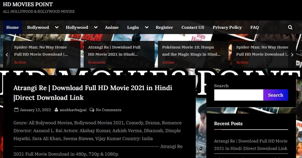Open the Anime menu item
302x158 pixels.
pos(112,27)
